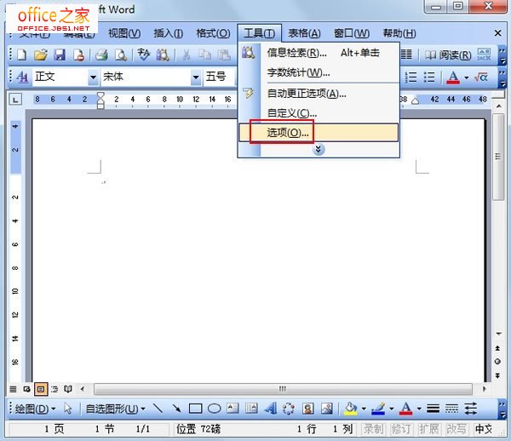Screen dimensions: 511x441
Task: Select the Oval drawing tool
Action: tap(214, 409)
